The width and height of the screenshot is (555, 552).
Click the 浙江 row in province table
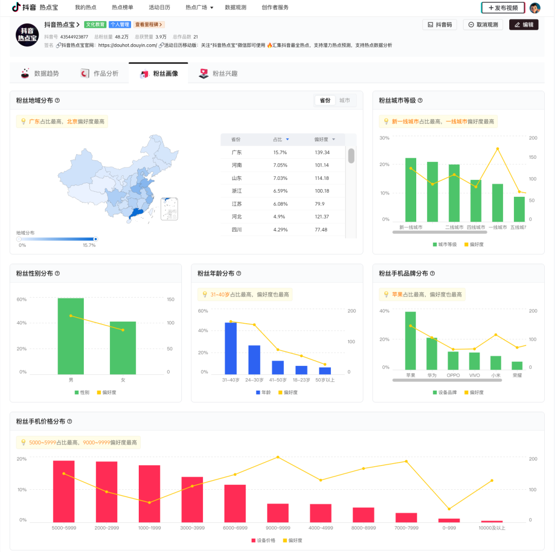click(x=283, y=191)
